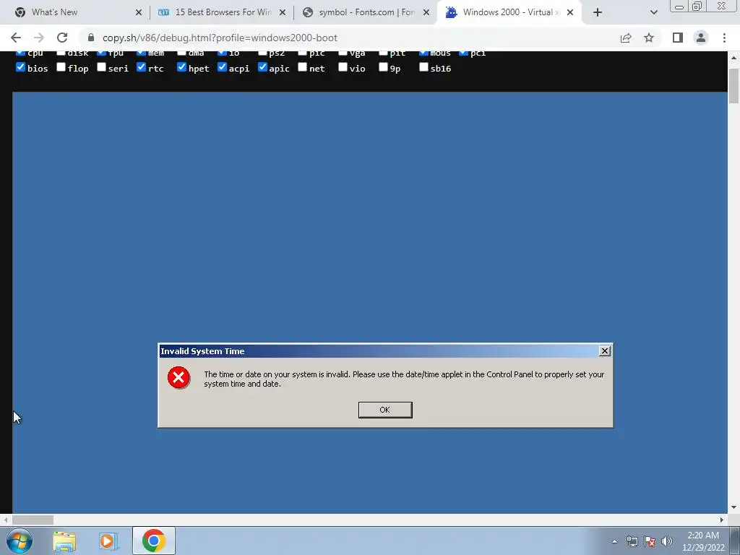Enable the flop checkbox
Screen dimensions: 740x555
pyautogui.click(x=61, y=67)
